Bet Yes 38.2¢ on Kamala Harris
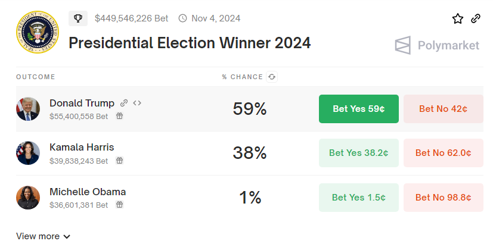This screenshot has height=244, width=493. point(359,153)
